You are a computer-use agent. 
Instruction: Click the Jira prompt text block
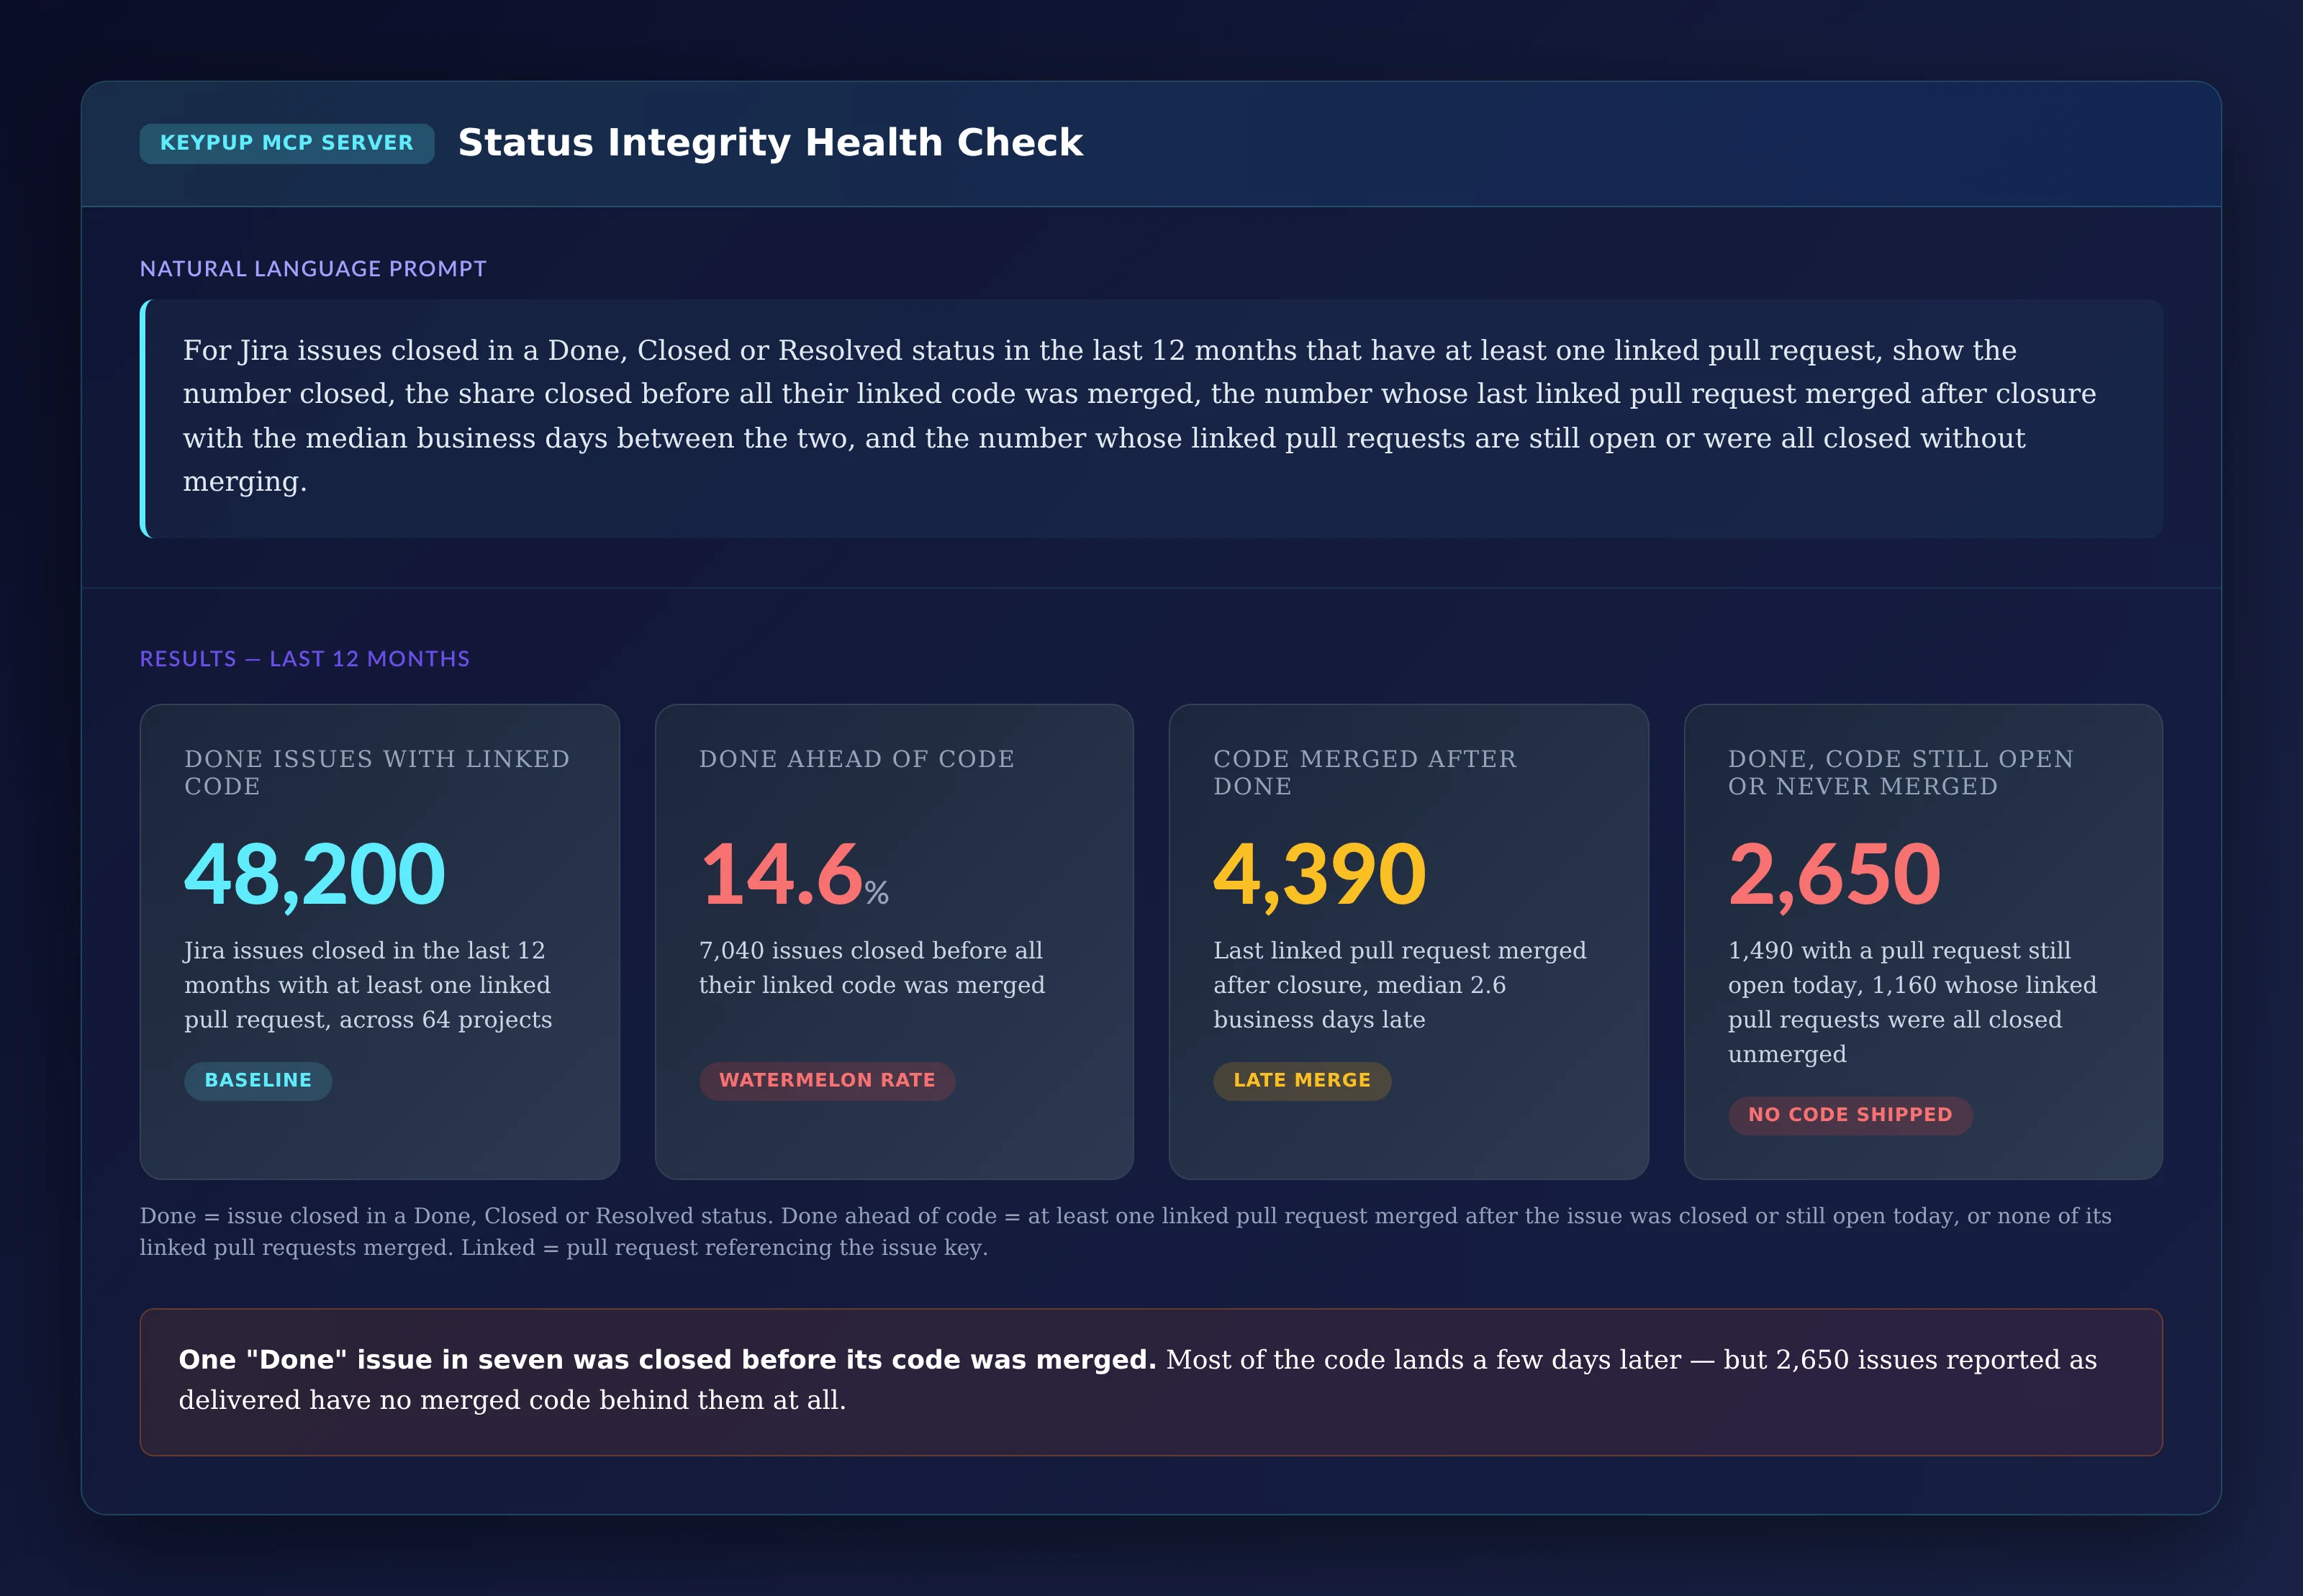pos(1151,418)
